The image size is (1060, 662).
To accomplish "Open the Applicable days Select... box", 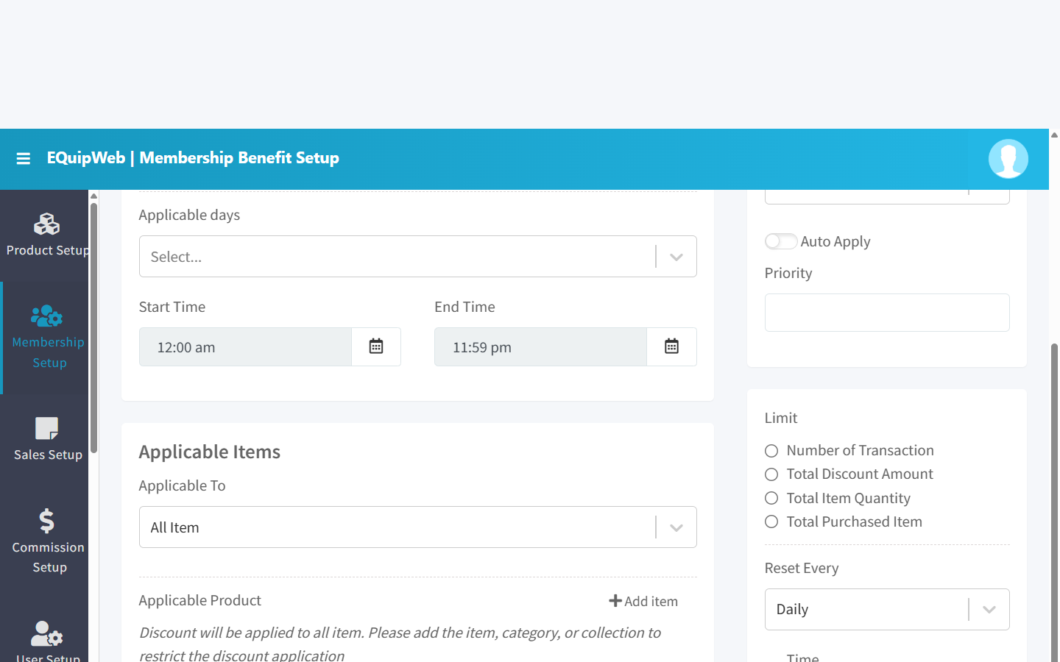I will coord(417,257).
